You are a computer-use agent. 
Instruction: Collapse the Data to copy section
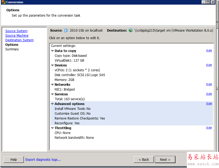click(x=52, y=51)
